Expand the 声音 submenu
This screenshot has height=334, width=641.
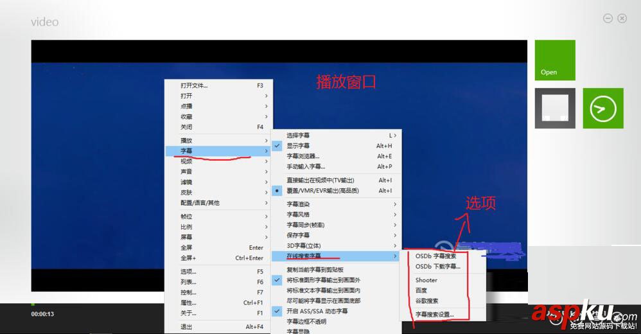[219, 171]
